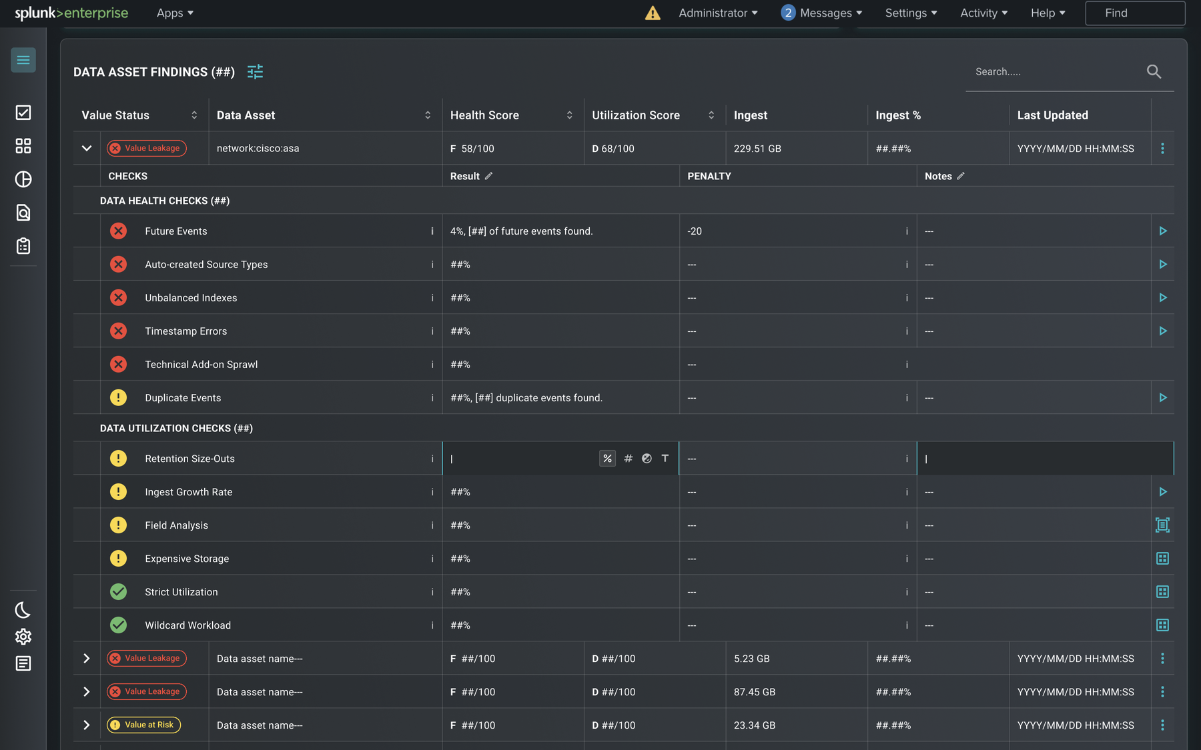This screenshot has height=750, width=1201.
Task: Open Field Analysis detail icon
Action: pyautogui.click(x=1162, y=525)
